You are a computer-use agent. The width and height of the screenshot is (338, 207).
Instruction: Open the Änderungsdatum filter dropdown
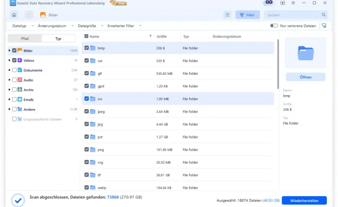(56, 26)
